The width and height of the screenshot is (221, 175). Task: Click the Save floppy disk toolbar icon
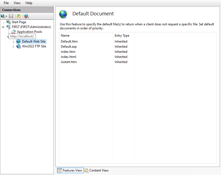[x=11, y=16]
